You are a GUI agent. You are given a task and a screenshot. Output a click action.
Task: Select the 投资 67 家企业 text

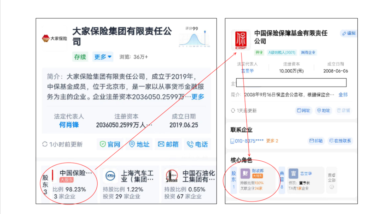183,196
